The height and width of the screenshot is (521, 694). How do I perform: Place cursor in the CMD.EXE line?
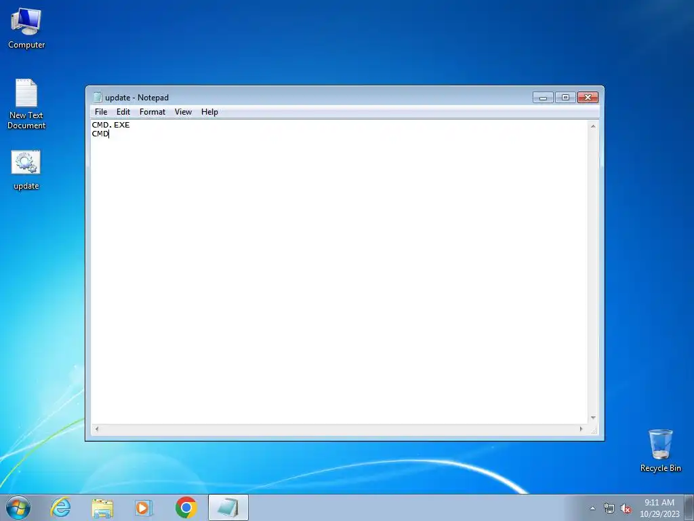(x=110, y=125)
